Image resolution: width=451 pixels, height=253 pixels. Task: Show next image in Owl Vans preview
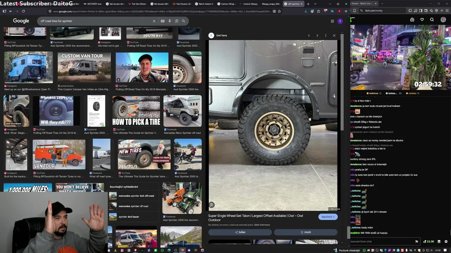pos(317,35)
